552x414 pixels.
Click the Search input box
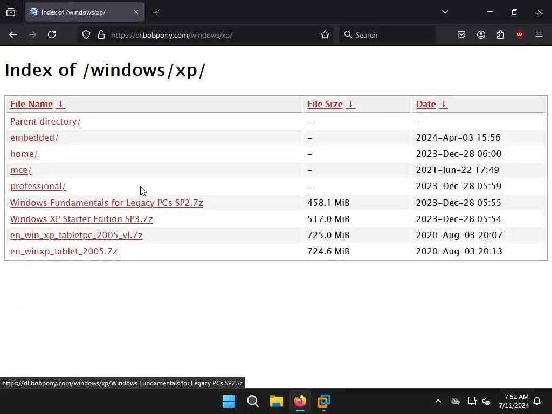point(387,35)
